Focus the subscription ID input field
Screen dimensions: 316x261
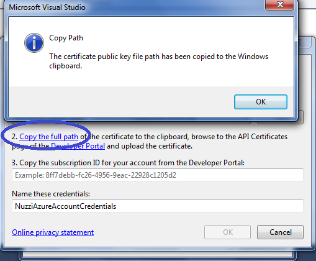click(158, 175)
